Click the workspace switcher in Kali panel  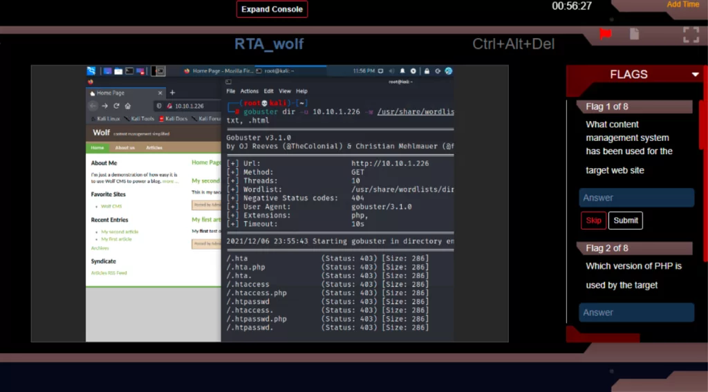pos(158,71)
